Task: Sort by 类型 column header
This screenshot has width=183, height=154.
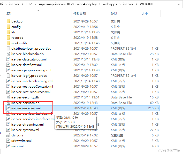Action: [114, 13]
